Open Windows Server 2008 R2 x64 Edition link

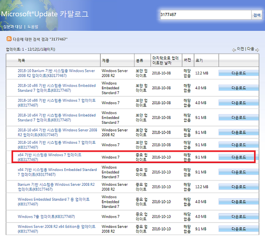(x=57, y=229)
